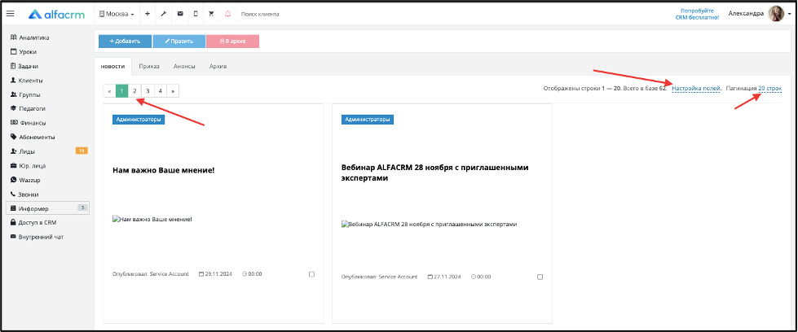
Task: Open the 'Вебинар ALFACRM 28 ноября' headline
Action: click(x=435, y=173)
